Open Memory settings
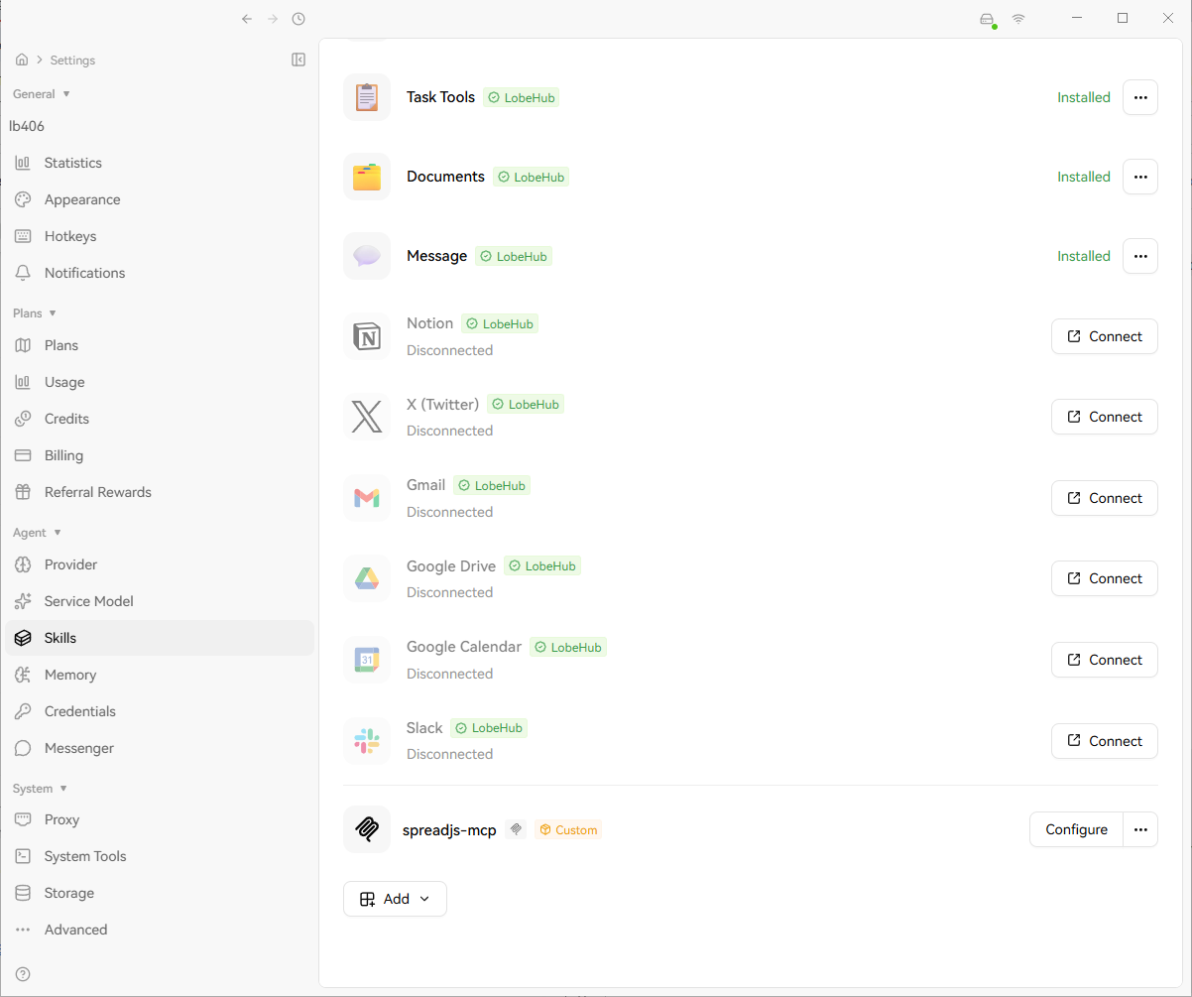This screenshot has width=1192, height=997. (159, 675)
